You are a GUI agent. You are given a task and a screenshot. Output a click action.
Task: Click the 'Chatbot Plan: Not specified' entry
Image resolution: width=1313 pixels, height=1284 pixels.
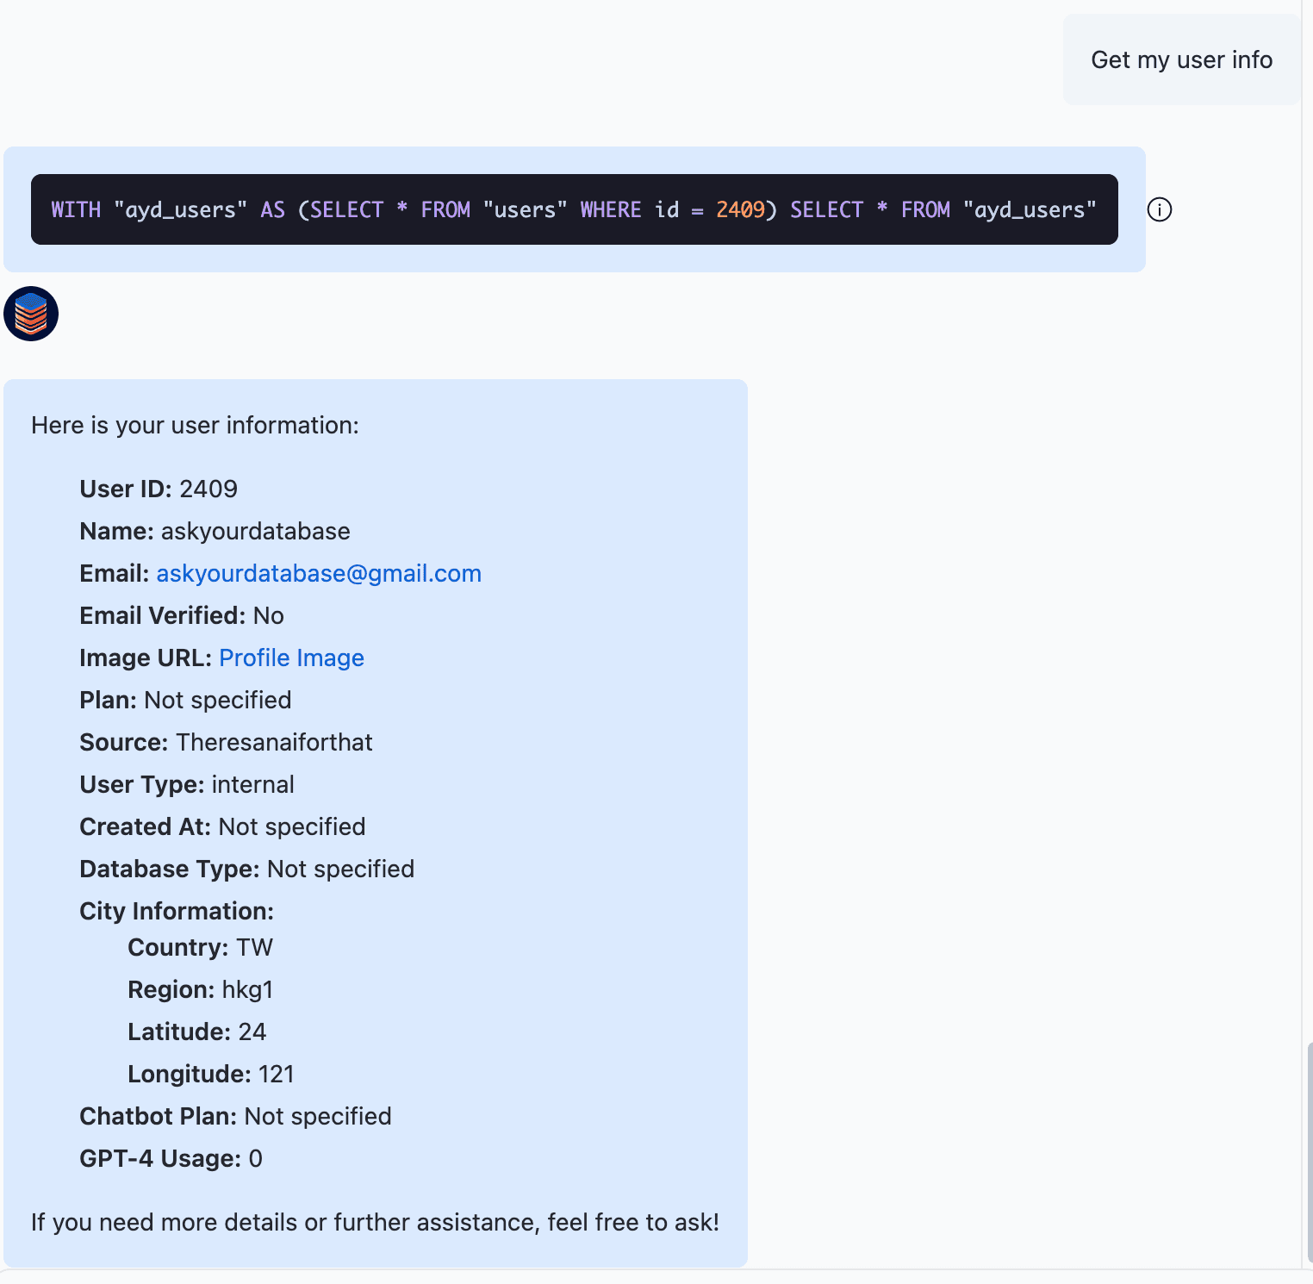235,1116
